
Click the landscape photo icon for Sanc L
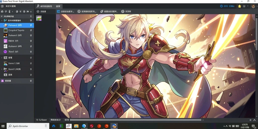click(6, 63)
